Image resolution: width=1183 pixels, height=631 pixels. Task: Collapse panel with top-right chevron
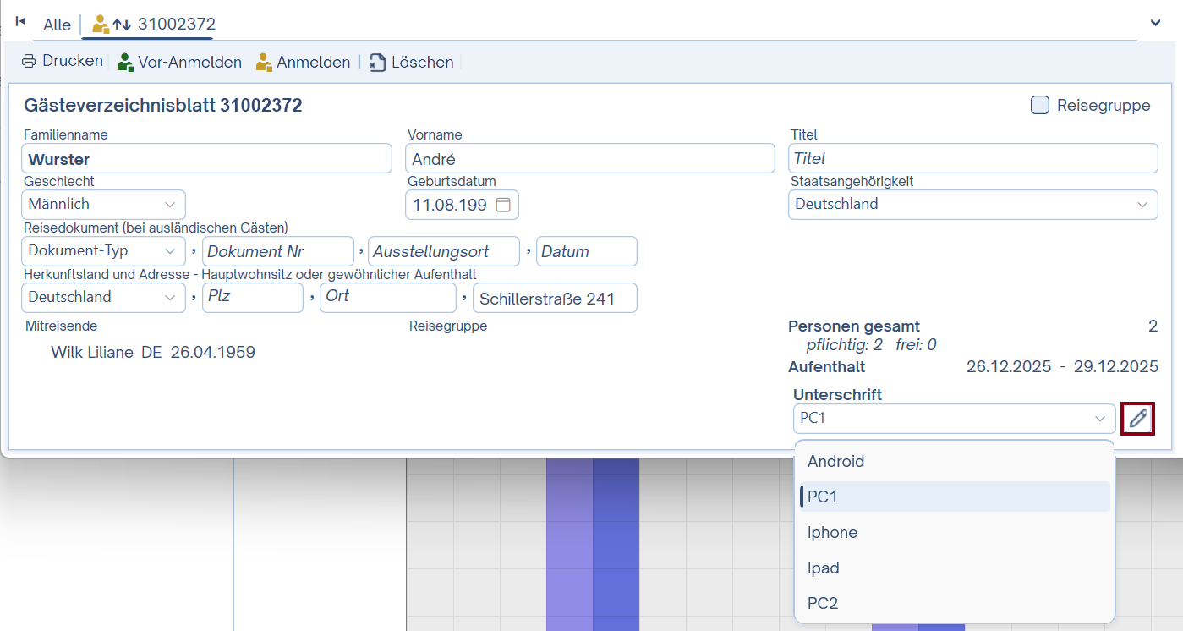click(1155, 23)
